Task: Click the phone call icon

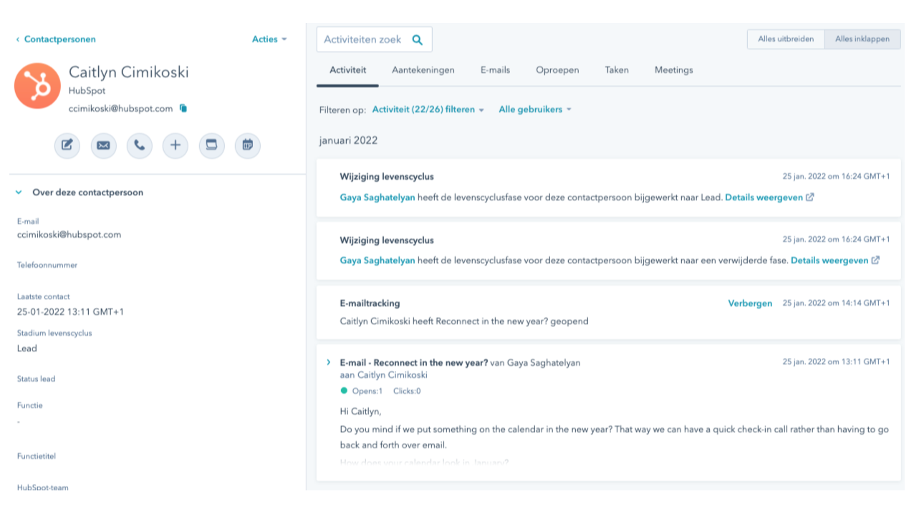Action: click(140, 145)
